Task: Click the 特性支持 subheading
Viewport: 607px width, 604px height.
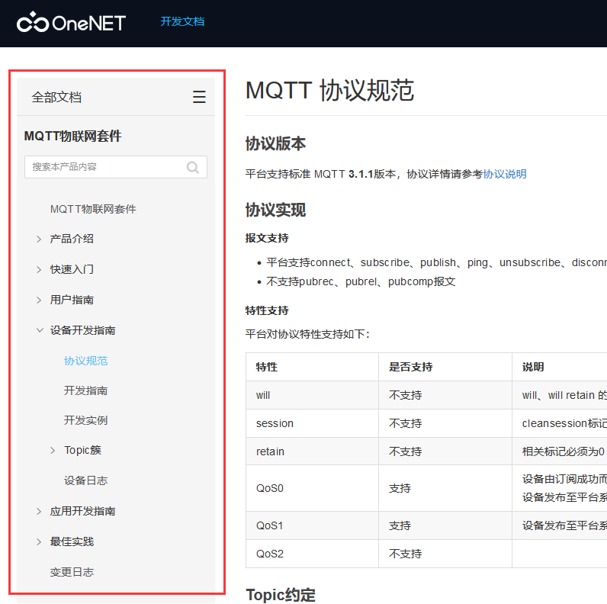Action: pyautogui.click(x=267, y=310)
